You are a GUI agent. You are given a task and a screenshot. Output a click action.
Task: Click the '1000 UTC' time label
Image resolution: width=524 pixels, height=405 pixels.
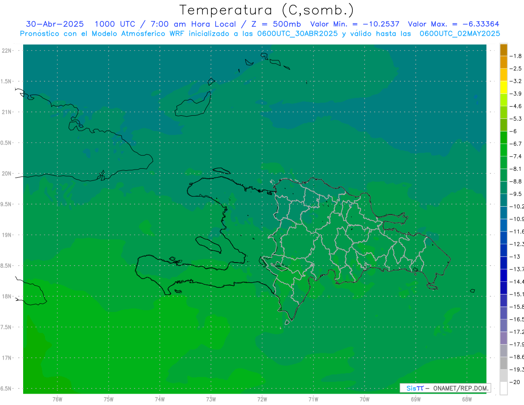(114, 24)
